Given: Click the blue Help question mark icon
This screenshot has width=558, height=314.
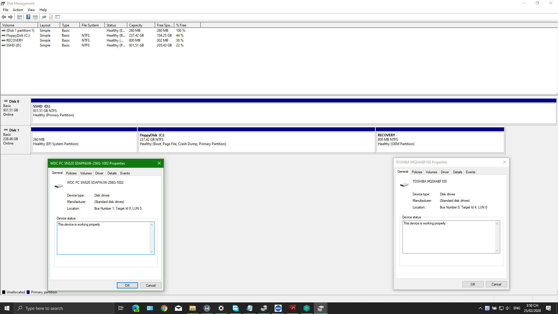Looking at the screenshot, I should [x=28, y=17].
